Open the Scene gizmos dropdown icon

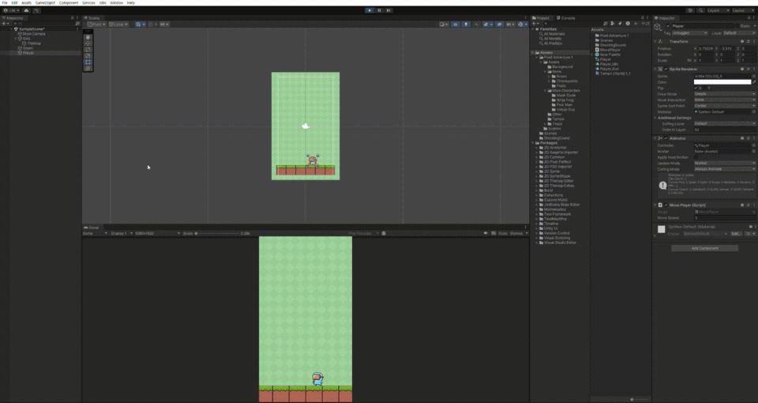point(522,24)
